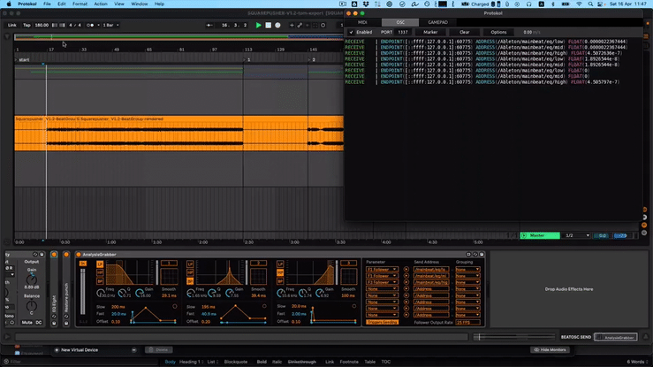Open the Protokol MIDI tab
Image resolution: width=653 pixels, height=367 pixels.
click(363, 22)
